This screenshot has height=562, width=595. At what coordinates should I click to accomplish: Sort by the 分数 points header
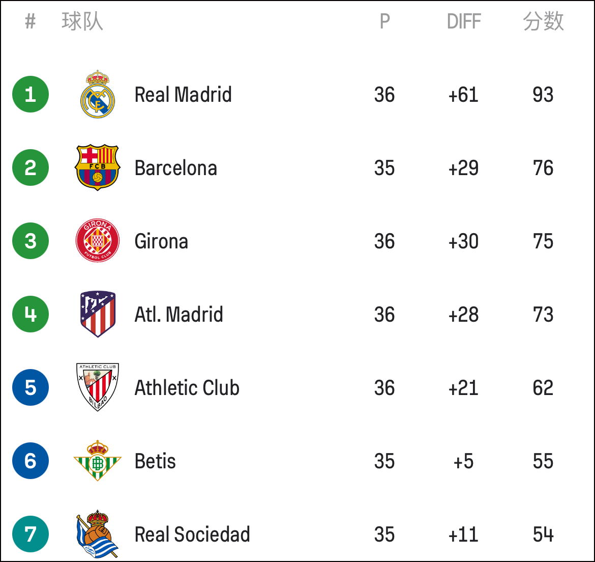543,21
